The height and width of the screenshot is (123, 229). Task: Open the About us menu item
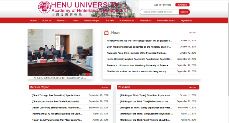(47, 21)
